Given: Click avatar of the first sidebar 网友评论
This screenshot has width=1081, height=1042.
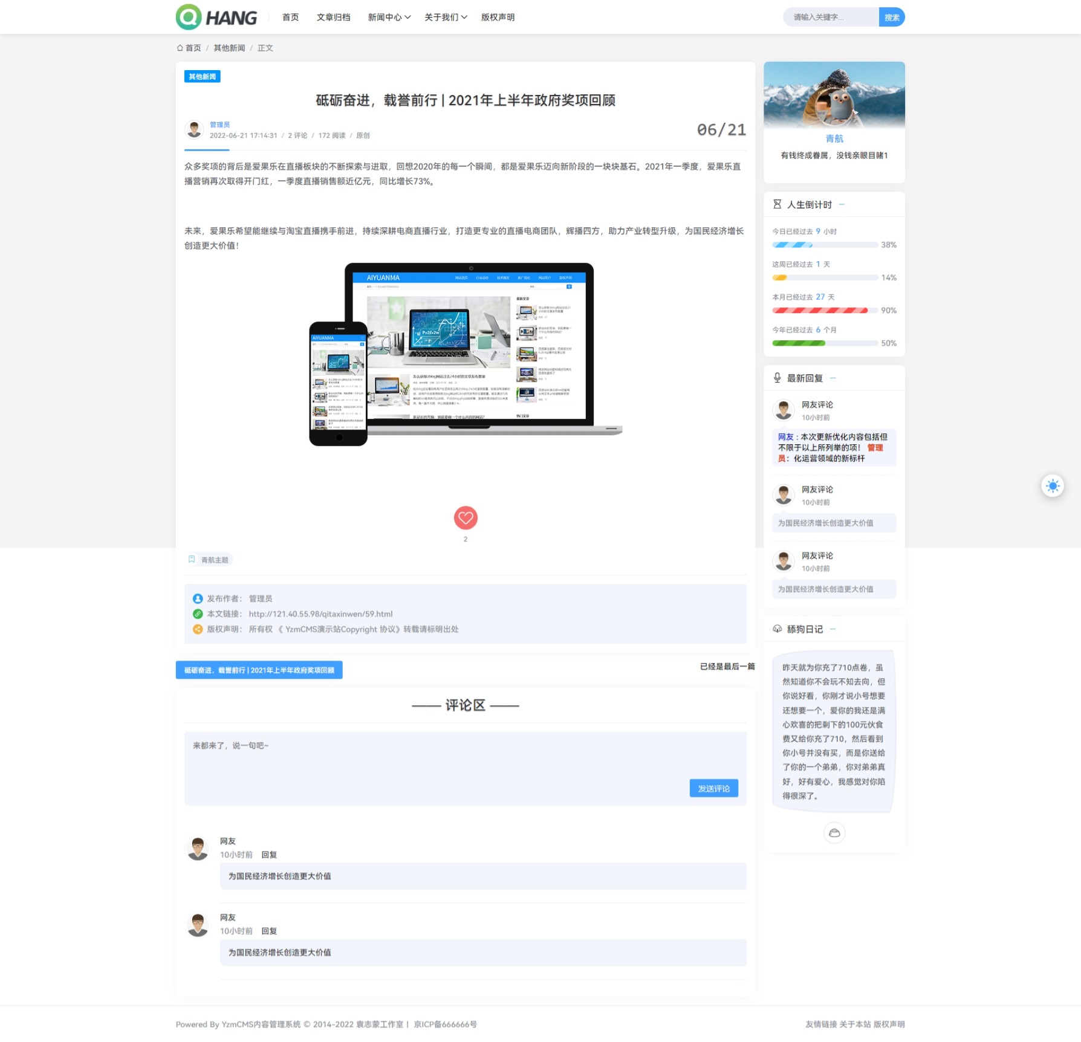Looking at the screenshot, I should pos(784,410).
